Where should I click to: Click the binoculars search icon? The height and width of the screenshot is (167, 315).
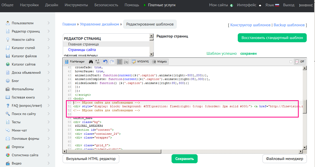point(91,61)
